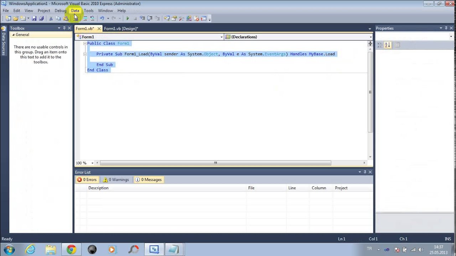Open the Debug menu
456x256 pixels.
[x=61, y=11]
